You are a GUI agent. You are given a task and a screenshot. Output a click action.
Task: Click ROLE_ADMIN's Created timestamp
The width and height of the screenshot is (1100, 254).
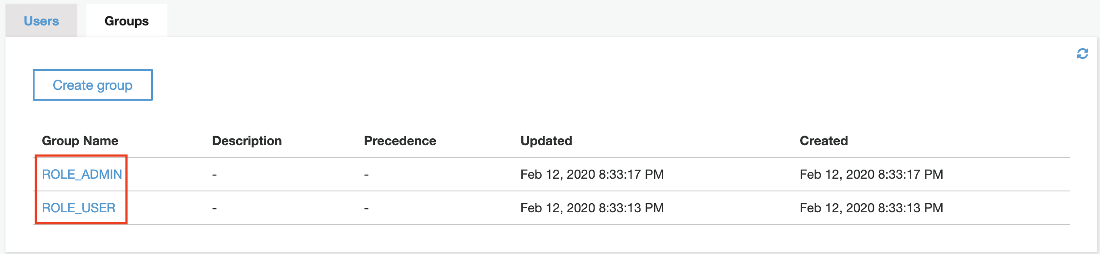pos(871,174)
